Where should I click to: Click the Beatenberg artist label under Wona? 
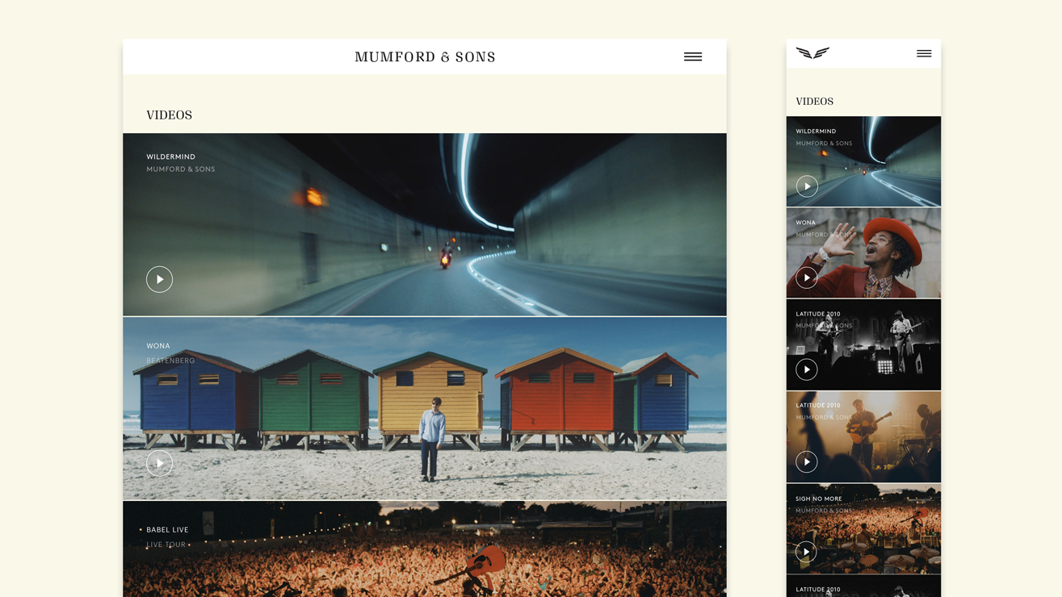[x=170, y=361]
